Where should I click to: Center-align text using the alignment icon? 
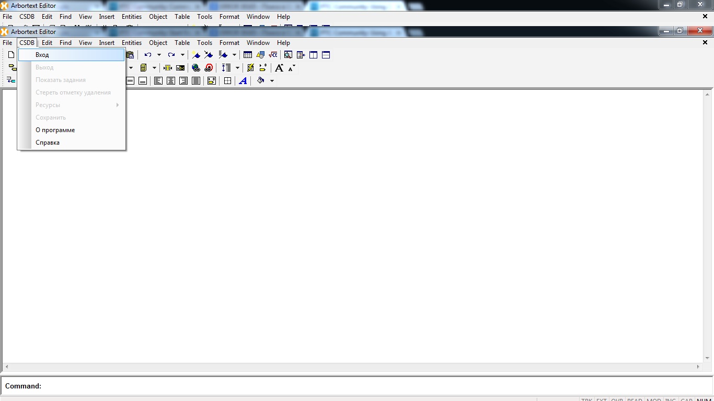point(170,80)
